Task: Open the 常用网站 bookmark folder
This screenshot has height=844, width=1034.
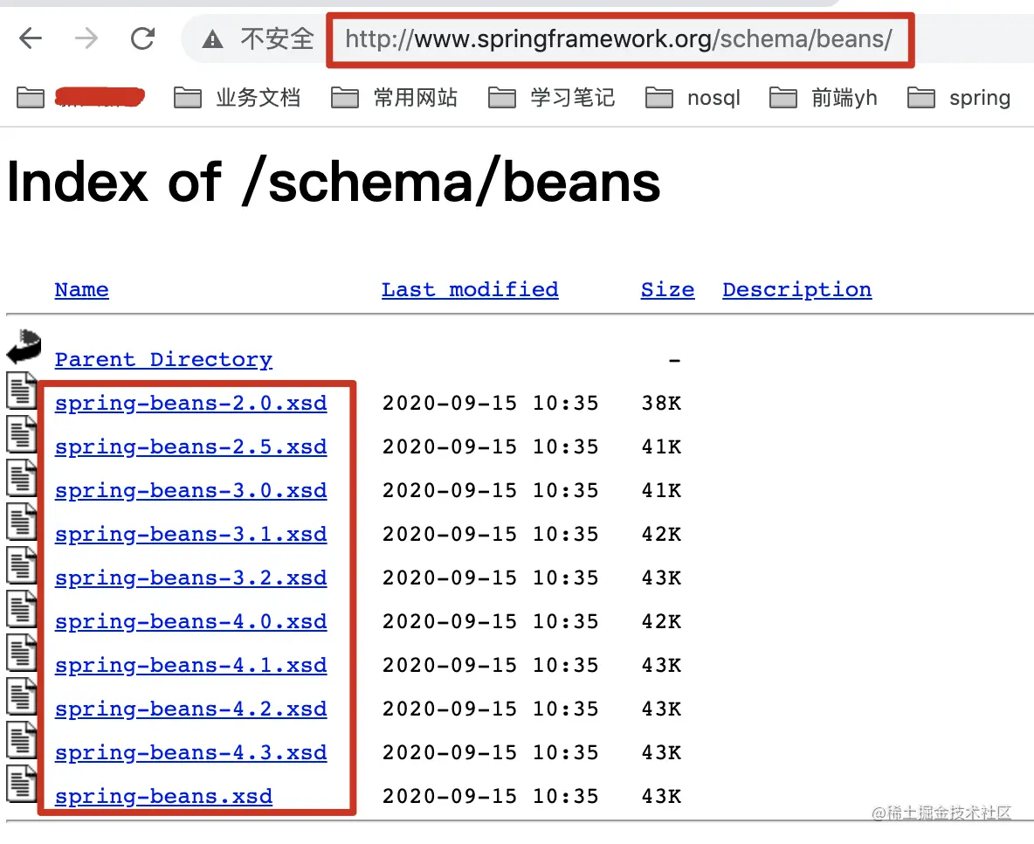Action: (395, 98)
